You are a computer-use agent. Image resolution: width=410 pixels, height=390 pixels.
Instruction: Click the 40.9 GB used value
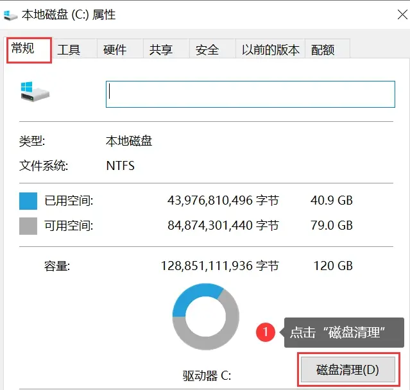point(332,201)
